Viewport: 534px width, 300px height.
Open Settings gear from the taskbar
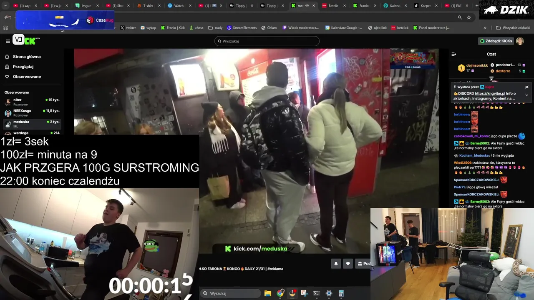329,293
